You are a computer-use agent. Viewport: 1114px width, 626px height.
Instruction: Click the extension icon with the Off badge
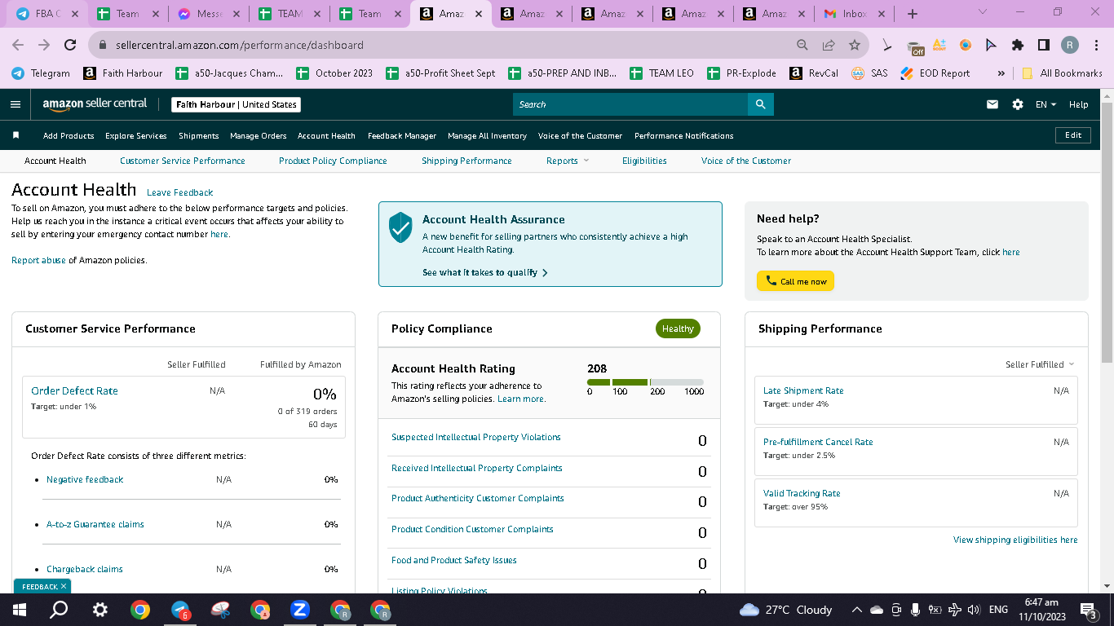[915, 46]
